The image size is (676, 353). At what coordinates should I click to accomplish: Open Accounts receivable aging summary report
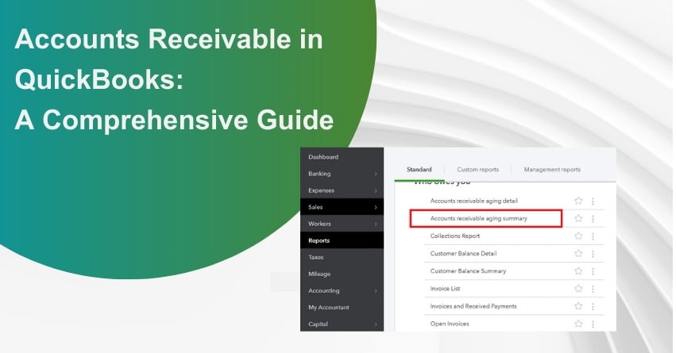[478, 218]
